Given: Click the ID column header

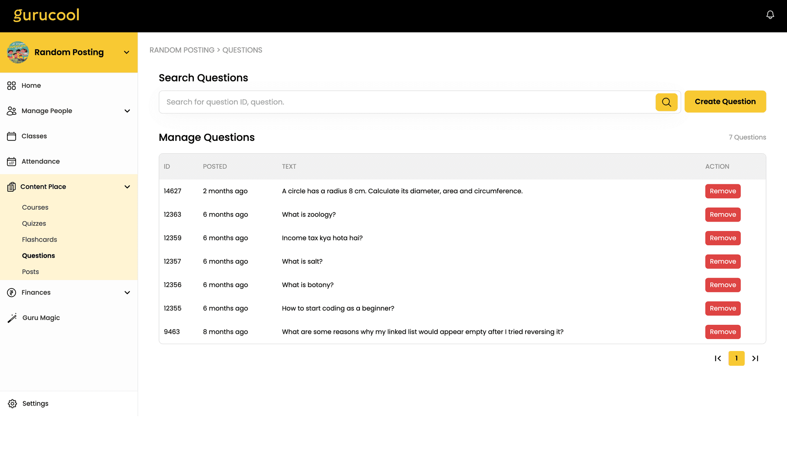Looking at the screenshot, I should 167,167.
